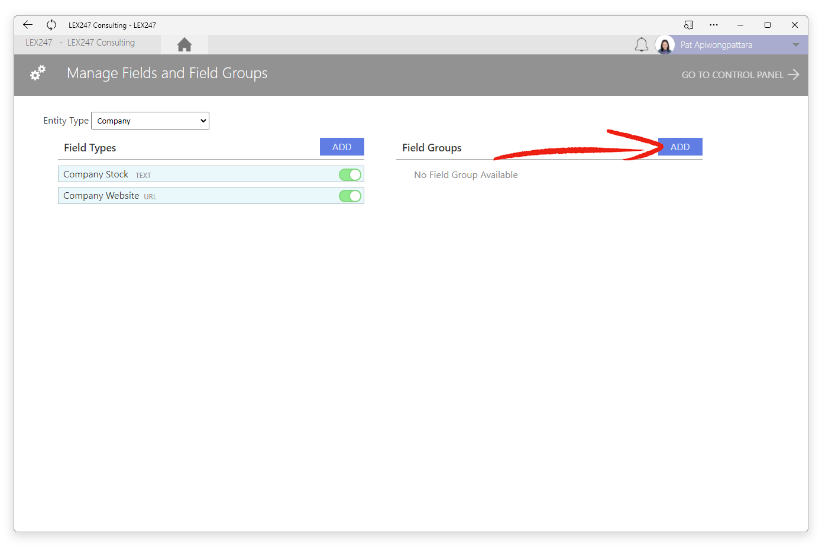Select the Company Website field row
Image resolution: width=822 pixels, height=547 pixels.
tap(211, 196)
